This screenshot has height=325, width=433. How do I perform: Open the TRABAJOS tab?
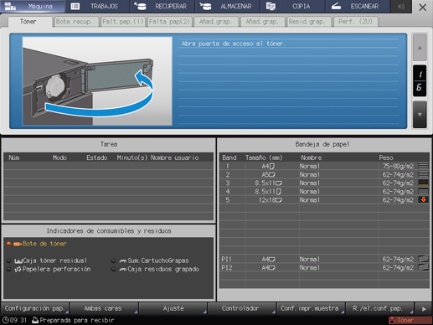pyautogui.click(x=97, y=7)
